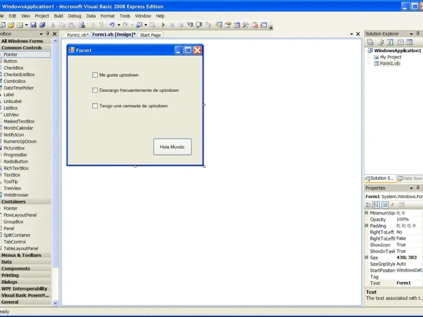The height and width of the screenshot is (317, 423).
Task: Expand the MinimumSize property
Action: pyautogui.click(x=366, y=213)
